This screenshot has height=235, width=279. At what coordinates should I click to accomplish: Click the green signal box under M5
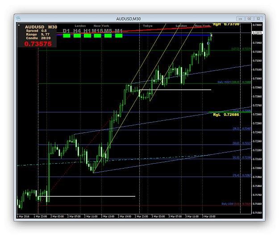point(108,36)
